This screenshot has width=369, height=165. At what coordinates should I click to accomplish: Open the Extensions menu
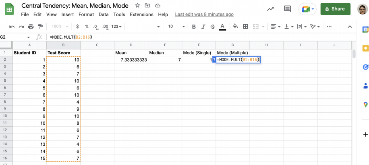141,14
